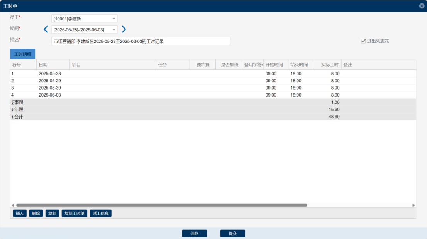Click the scrollbar's left arrow
The image size is (427, 239).
[x=13, y=205]
